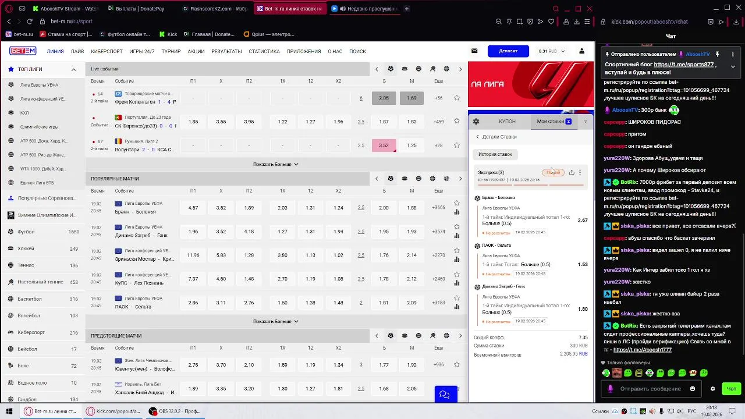Expand Показать Больше under Live events
Image resolution: width=745 pixels, height=419 pixels.
coord(275,164)
